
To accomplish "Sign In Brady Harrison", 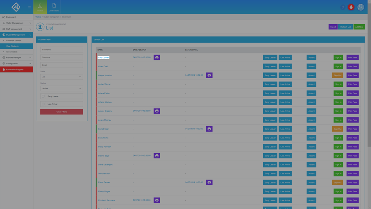I will (x=338, y=147).
